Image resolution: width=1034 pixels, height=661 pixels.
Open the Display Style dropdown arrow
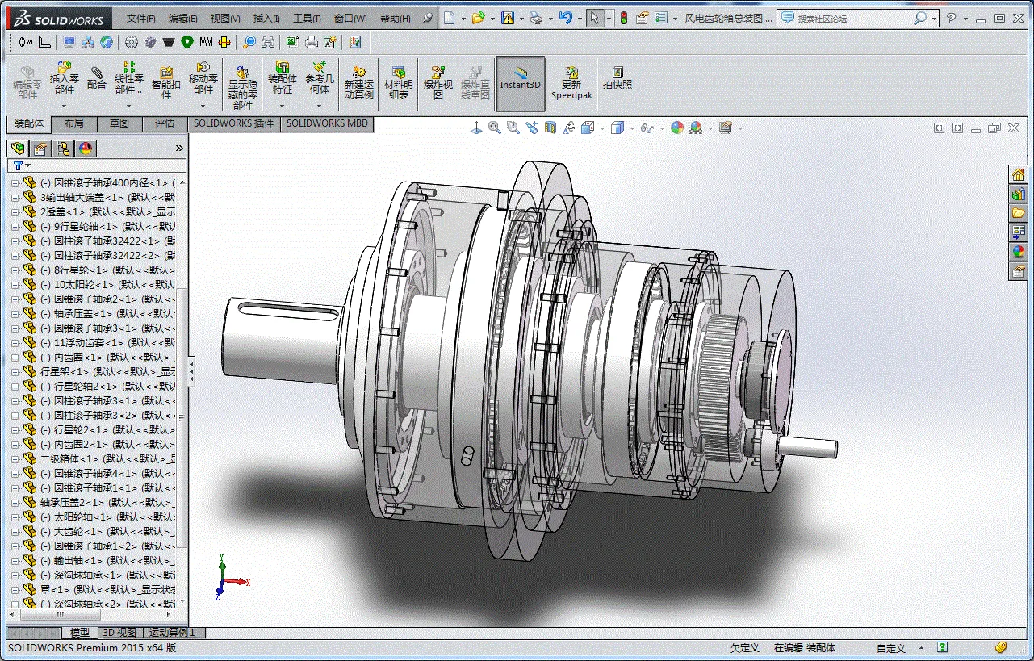[x=630, y=128]
